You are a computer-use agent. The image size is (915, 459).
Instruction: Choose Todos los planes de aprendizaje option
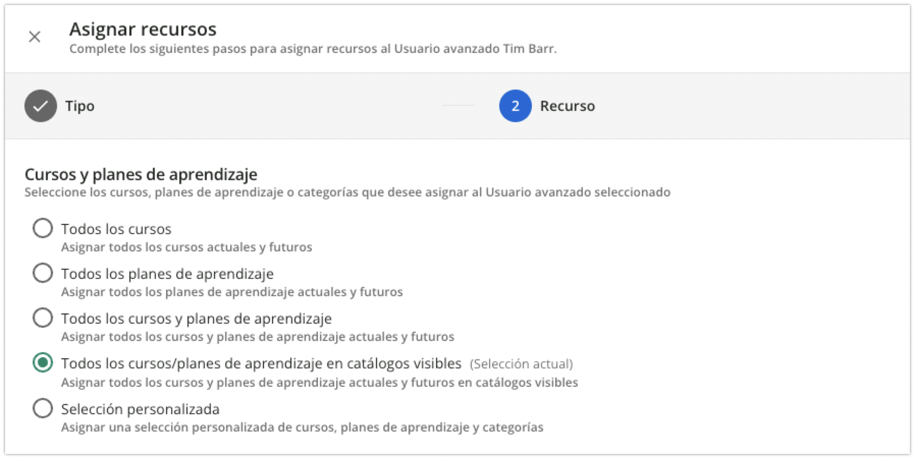click(x=43, y=273)
